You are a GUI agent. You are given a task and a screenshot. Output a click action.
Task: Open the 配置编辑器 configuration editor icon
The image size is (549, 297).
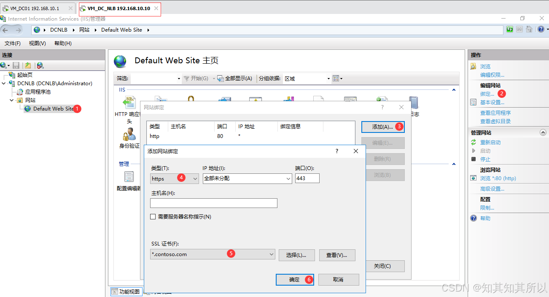(129, 177)
